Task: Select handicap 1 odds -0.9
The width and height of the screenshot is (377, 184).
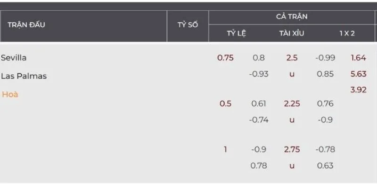Action: tap(258, 149)
